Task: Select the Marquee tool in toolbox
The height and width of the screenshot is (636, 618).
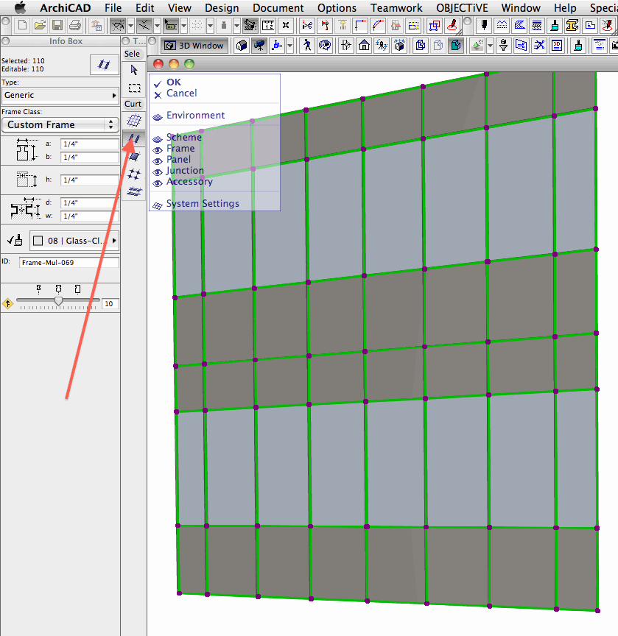Action: pos(134,88)
